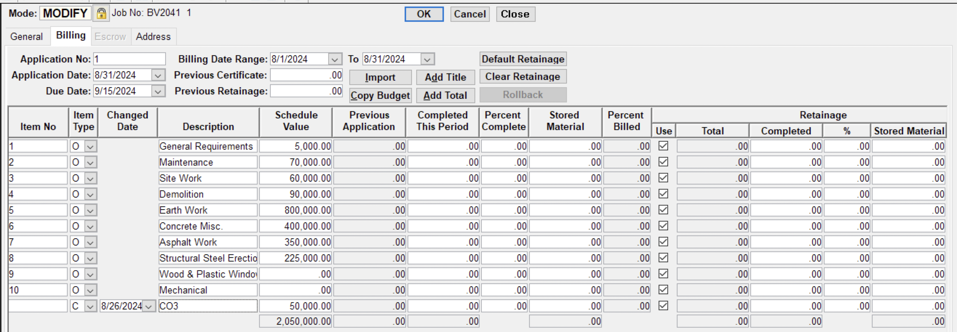This screenshot has width=957, height=332.
Task: Open Item Type dropdown for Site Work
Action: pos(90,178)
